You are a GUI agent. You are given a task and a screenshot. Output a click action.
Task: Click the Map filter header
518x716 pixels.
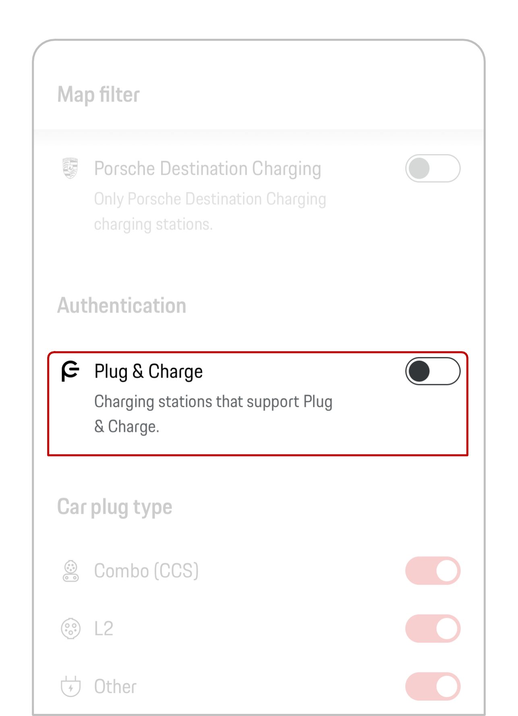point(98,94)
